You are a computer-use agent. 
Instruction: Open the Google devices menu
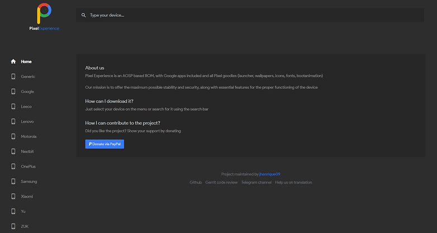[27, 92]
